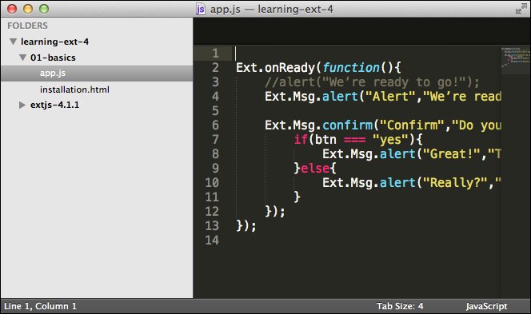Select the learning-ext-4 folder label
This screenshot has height=314, width=531.
(55, 42)
